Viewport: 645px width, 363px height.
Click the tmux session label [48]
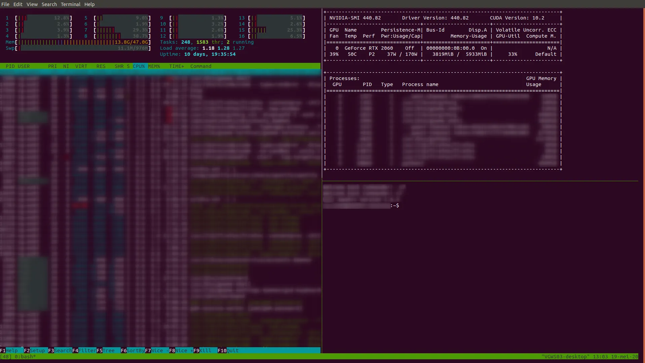[x=6, y=357]
